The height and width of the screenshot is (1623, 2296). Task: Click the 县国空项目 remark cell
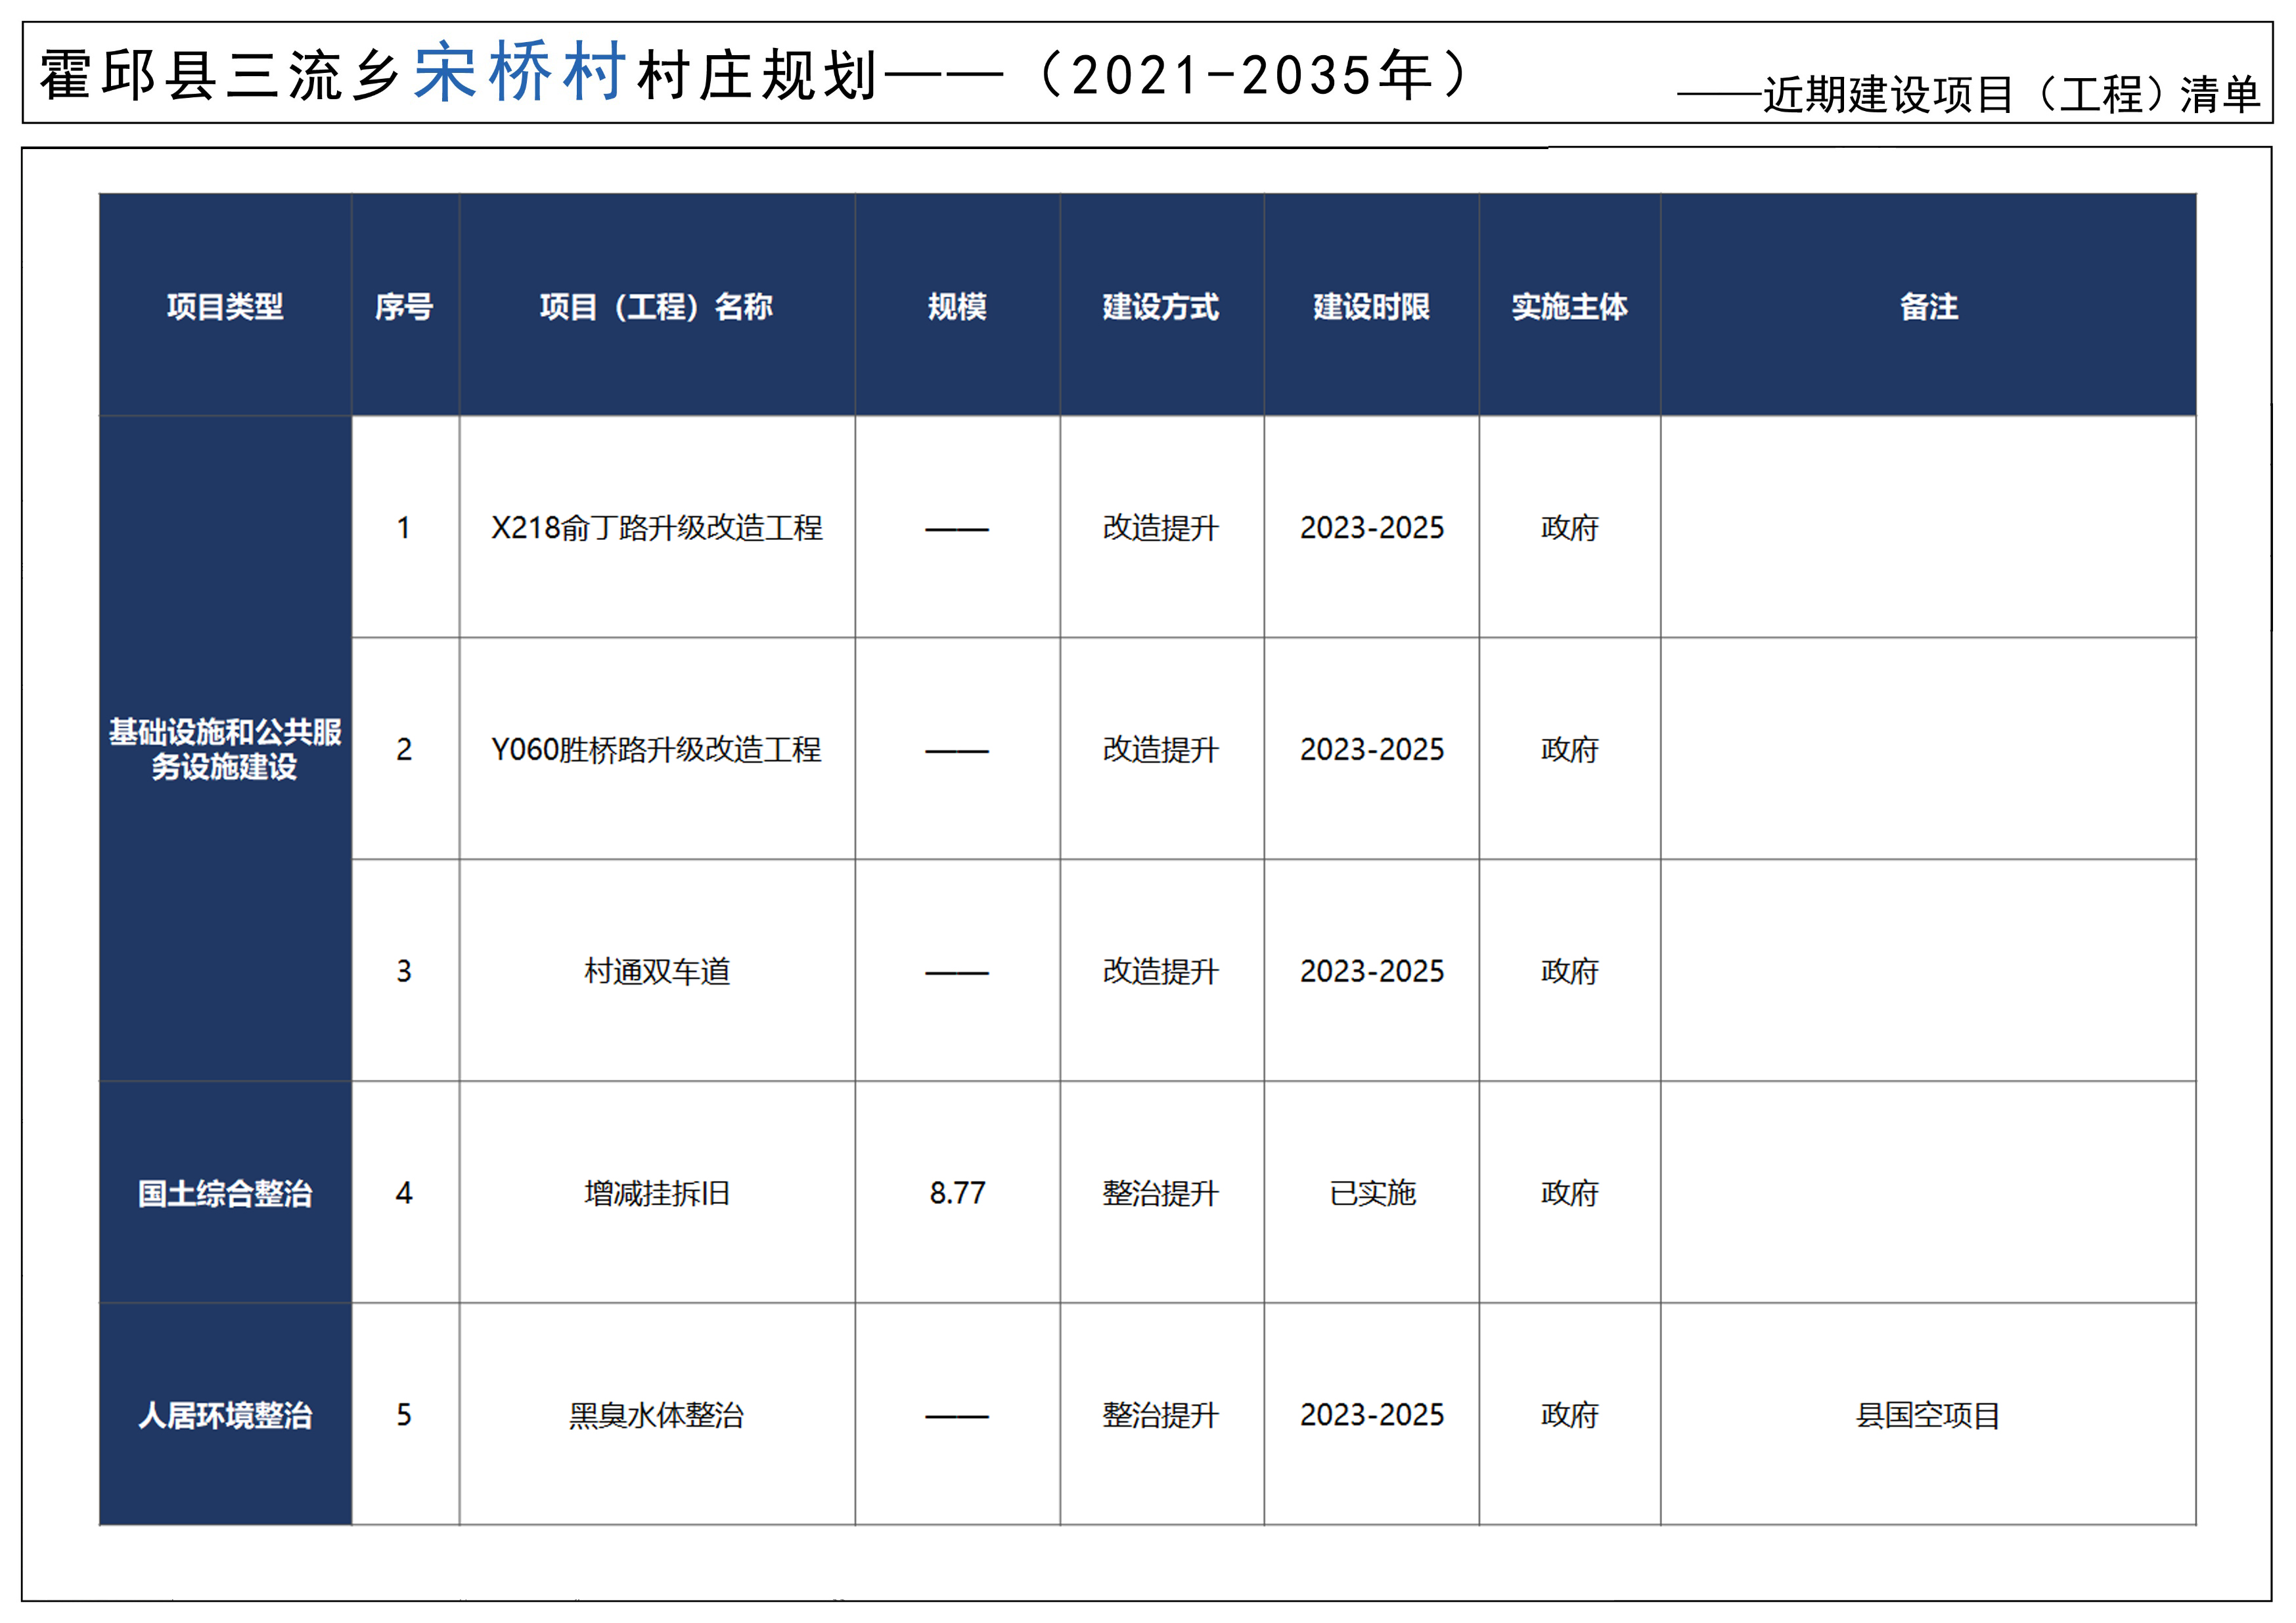pos(1928,1415)
